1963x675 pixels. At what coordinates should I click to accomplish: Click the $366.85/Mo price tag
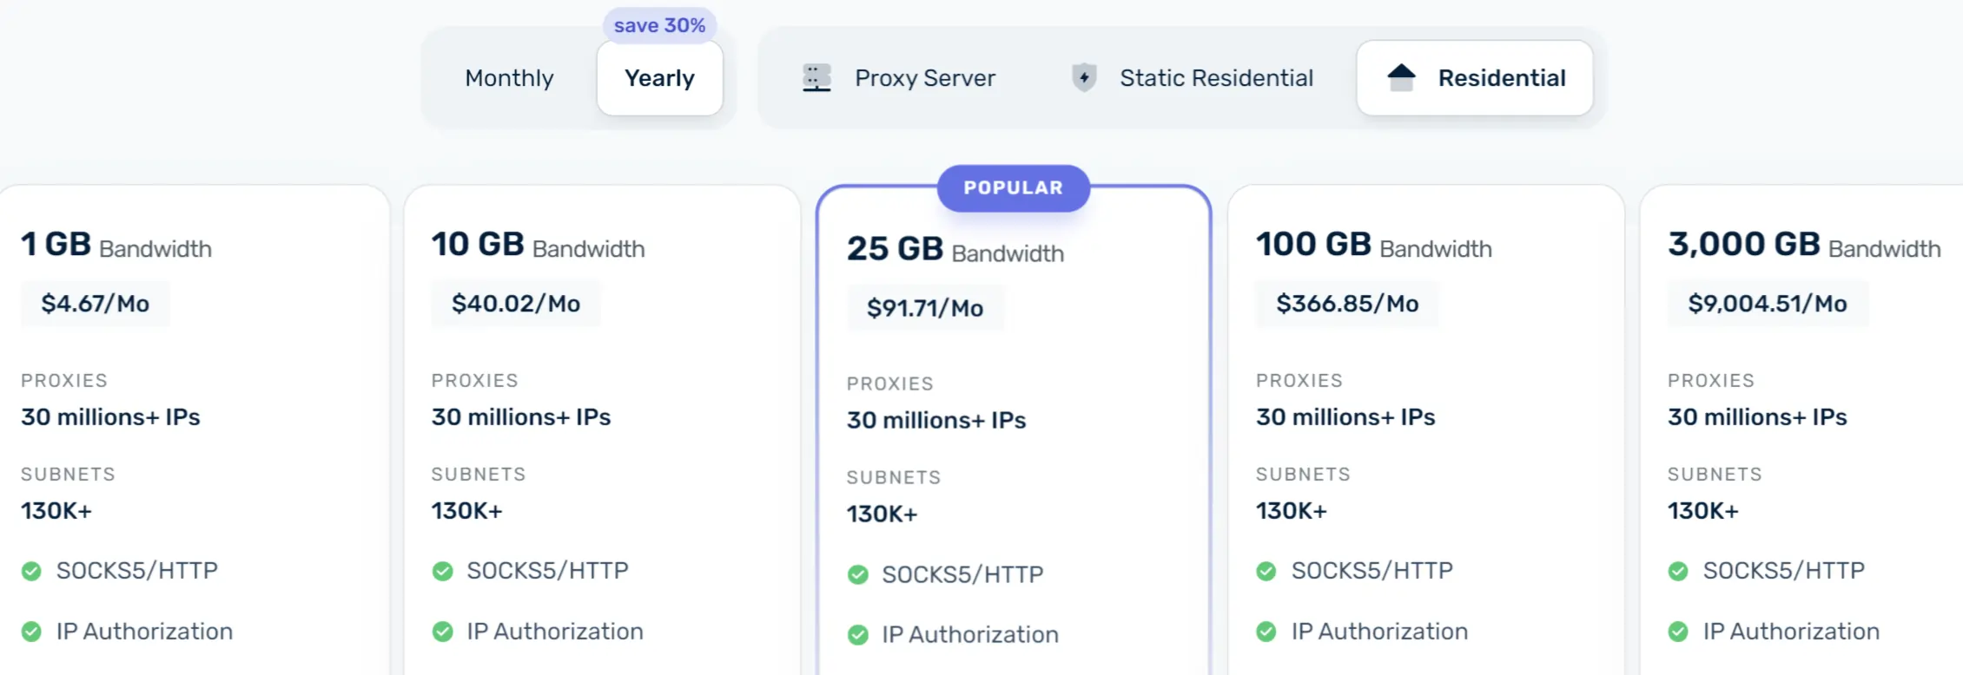(x=1347, y=304)
